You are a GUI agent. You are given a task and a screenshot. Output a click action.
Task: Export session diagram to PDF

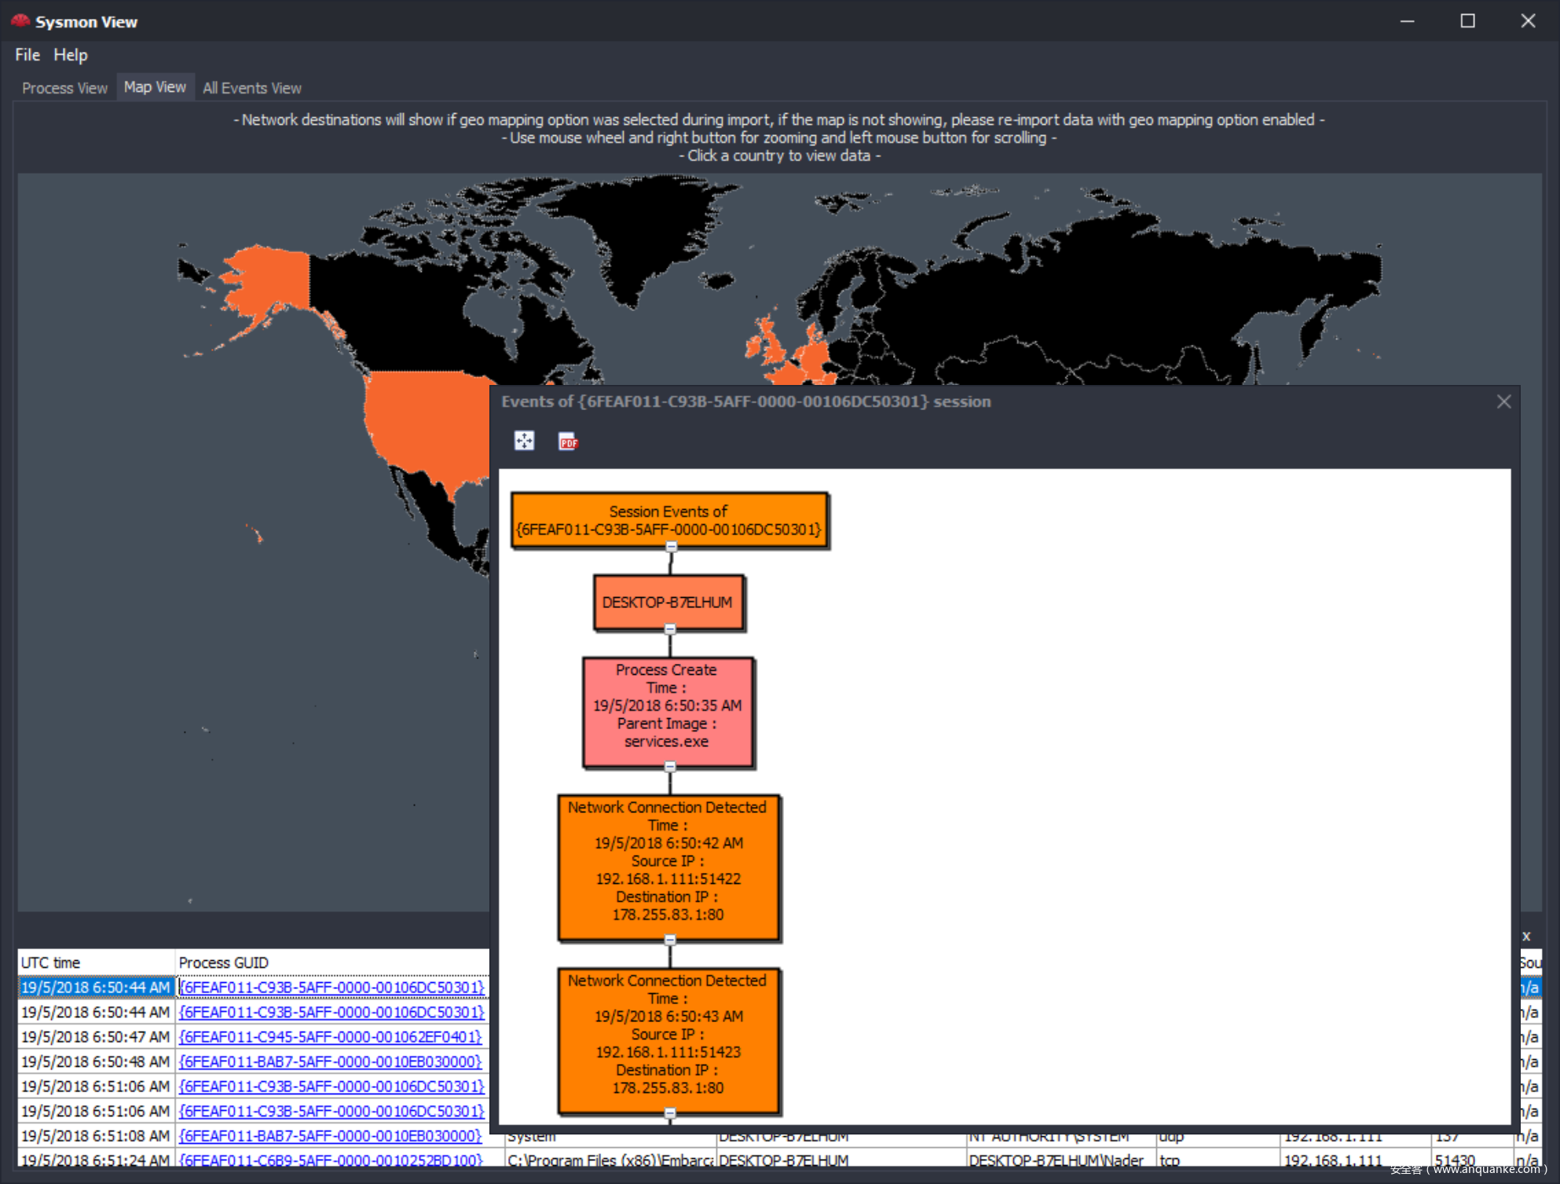568,442
